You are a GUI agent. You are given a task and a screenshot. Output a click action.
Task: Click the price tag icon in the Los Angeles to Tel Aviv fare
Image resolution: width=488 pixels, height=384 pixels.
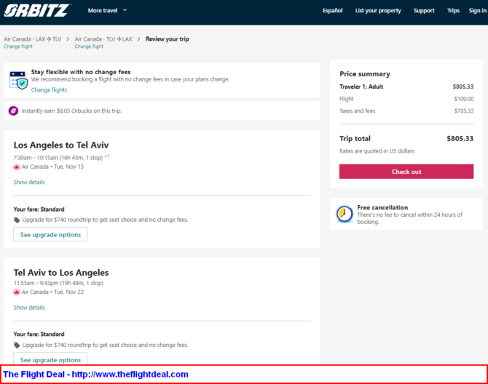pyautogui.click(x=17, y=220)
